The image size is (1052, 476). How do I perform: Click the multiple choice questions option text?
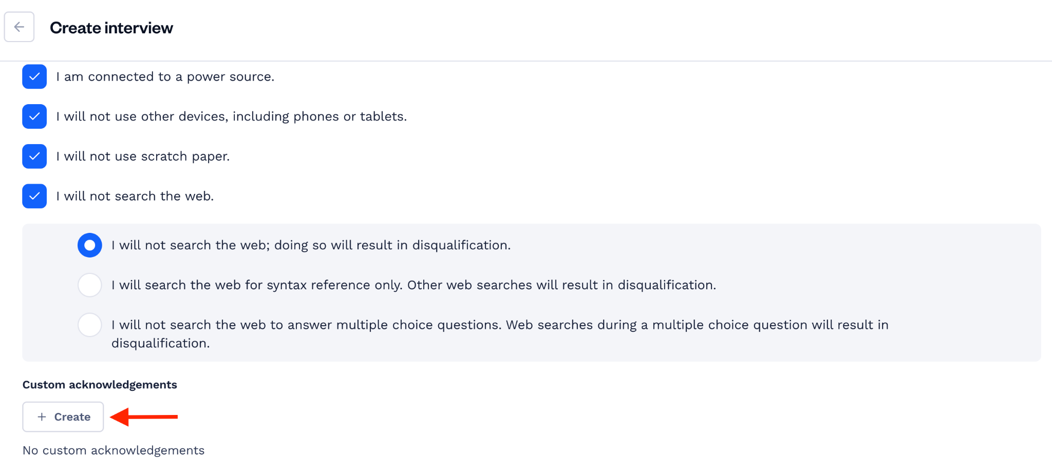500,334
